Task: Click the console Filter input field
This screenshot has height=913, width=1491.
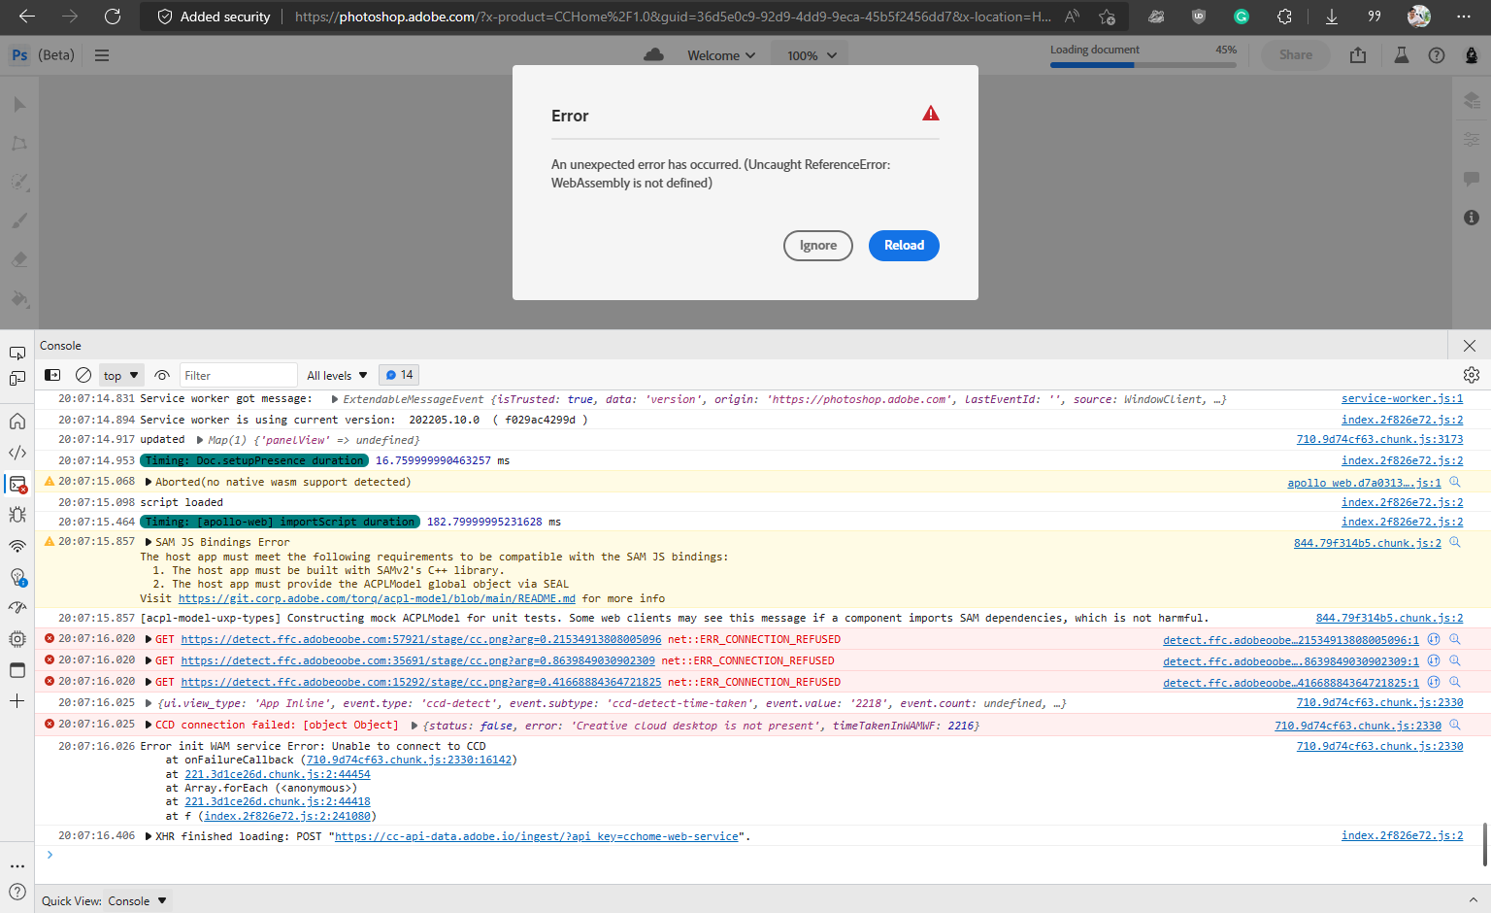Action: point(238,374)
